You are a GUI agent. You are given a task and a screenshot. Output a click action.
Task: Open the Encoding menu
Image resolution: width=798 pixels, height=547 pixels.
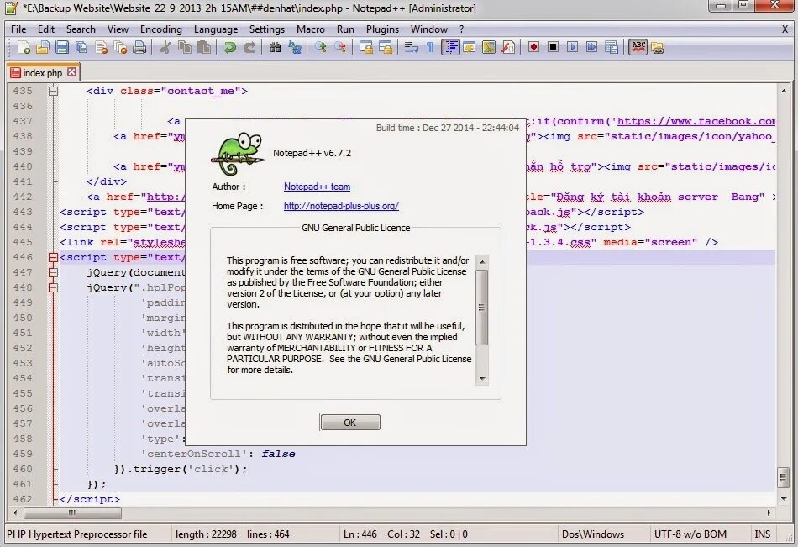pyautogui.click(x=160, y=29)
